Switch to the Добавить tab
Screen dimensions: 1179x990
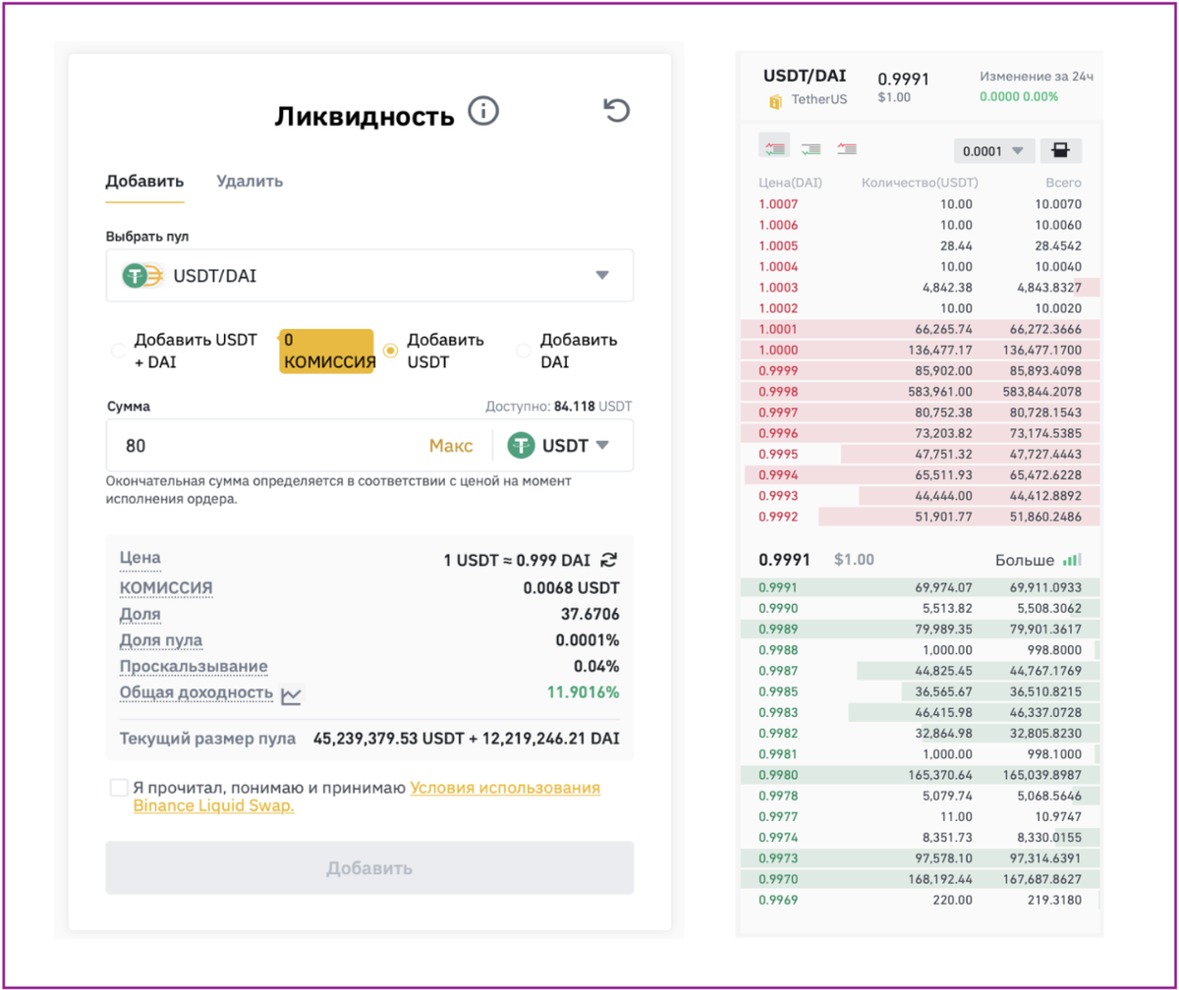144,181
